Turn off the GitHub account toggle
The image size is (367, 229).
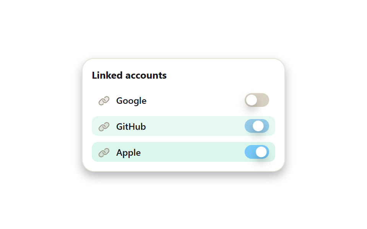(x=257, y=126)
